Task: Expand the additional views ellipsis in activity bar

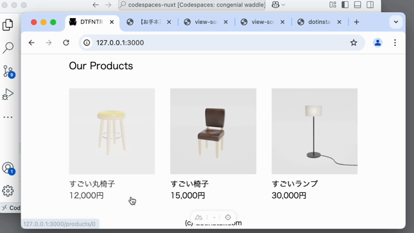Action: 8,117
